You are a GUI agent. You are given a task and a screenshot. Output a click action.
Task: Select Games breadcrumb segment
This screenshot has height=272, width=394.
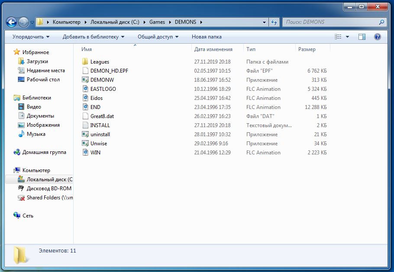[157, 22]
